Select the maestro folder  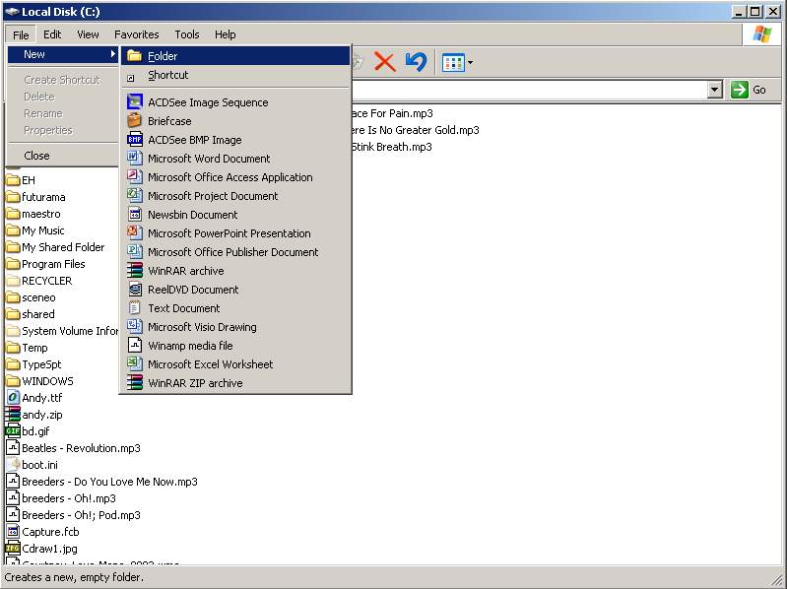(33, 214)
